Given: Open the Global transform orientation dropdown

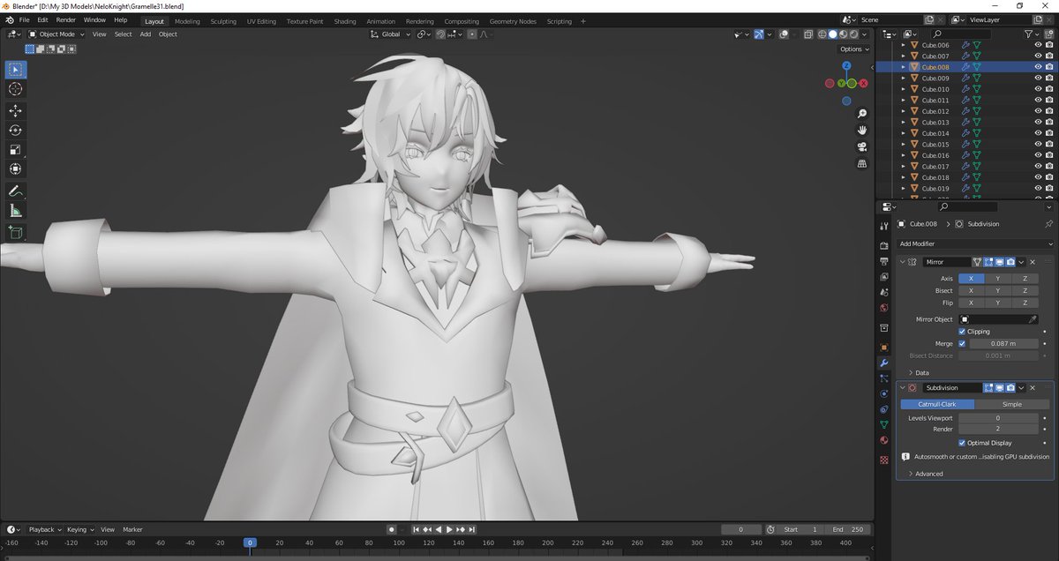Looking at the screenshot, I should tap(389, 34).
